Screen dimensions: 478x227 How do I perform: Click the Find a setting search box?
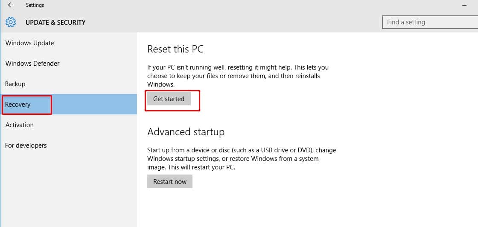pos(429,22)
